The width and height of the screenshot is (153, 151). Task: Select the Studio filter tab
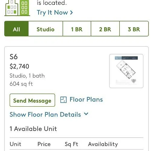[46, 29]
